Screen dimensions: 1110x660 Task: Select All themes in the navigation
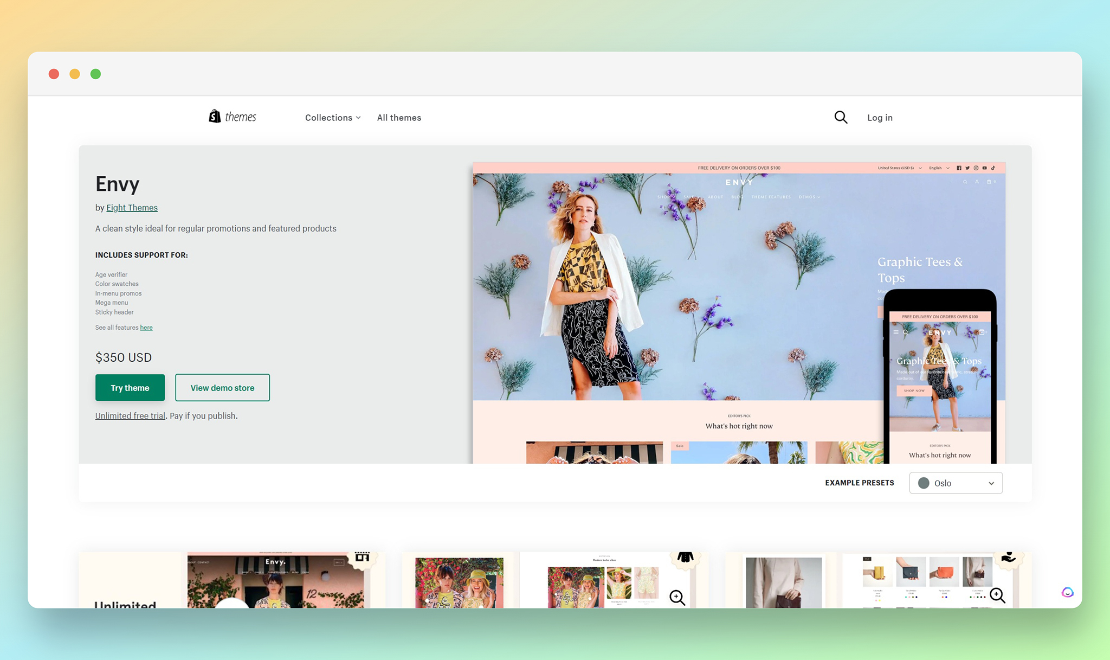tap(398, 117)
